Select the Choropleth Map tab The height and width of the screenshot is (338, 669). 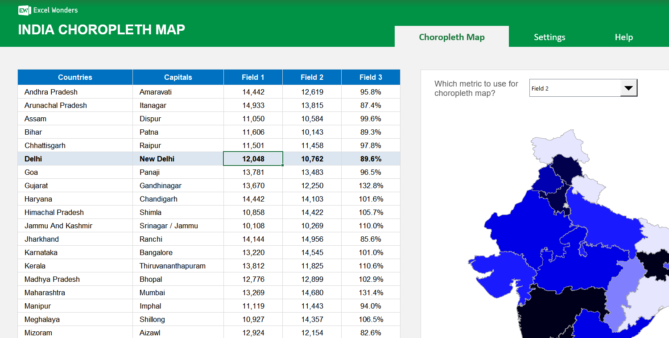pyautogui.click(x=452, y=37)
